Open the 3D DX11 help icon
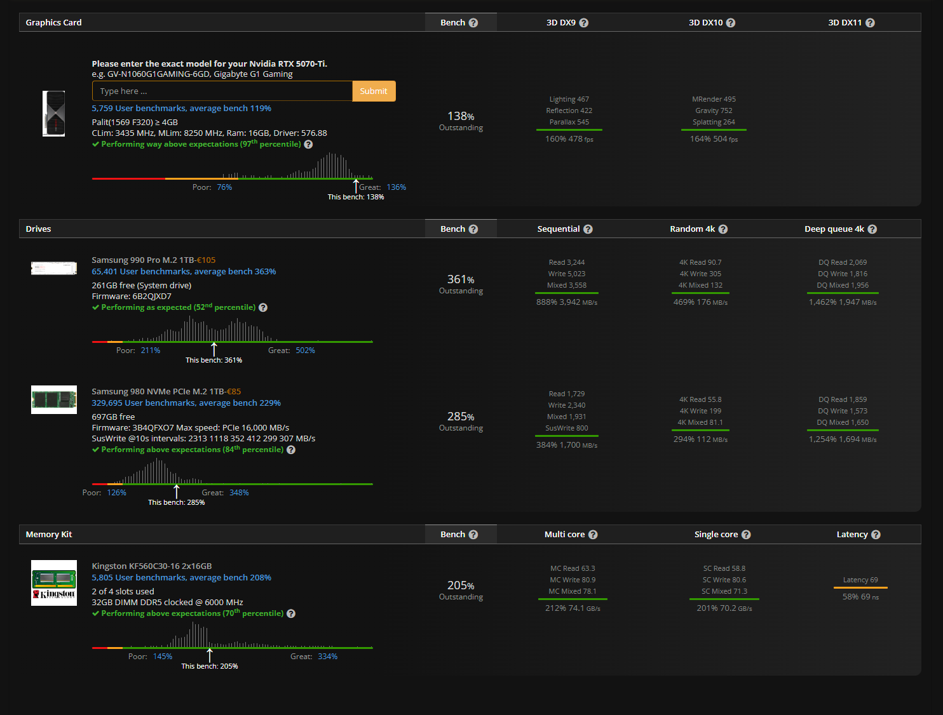 click(x=871, y=23)
